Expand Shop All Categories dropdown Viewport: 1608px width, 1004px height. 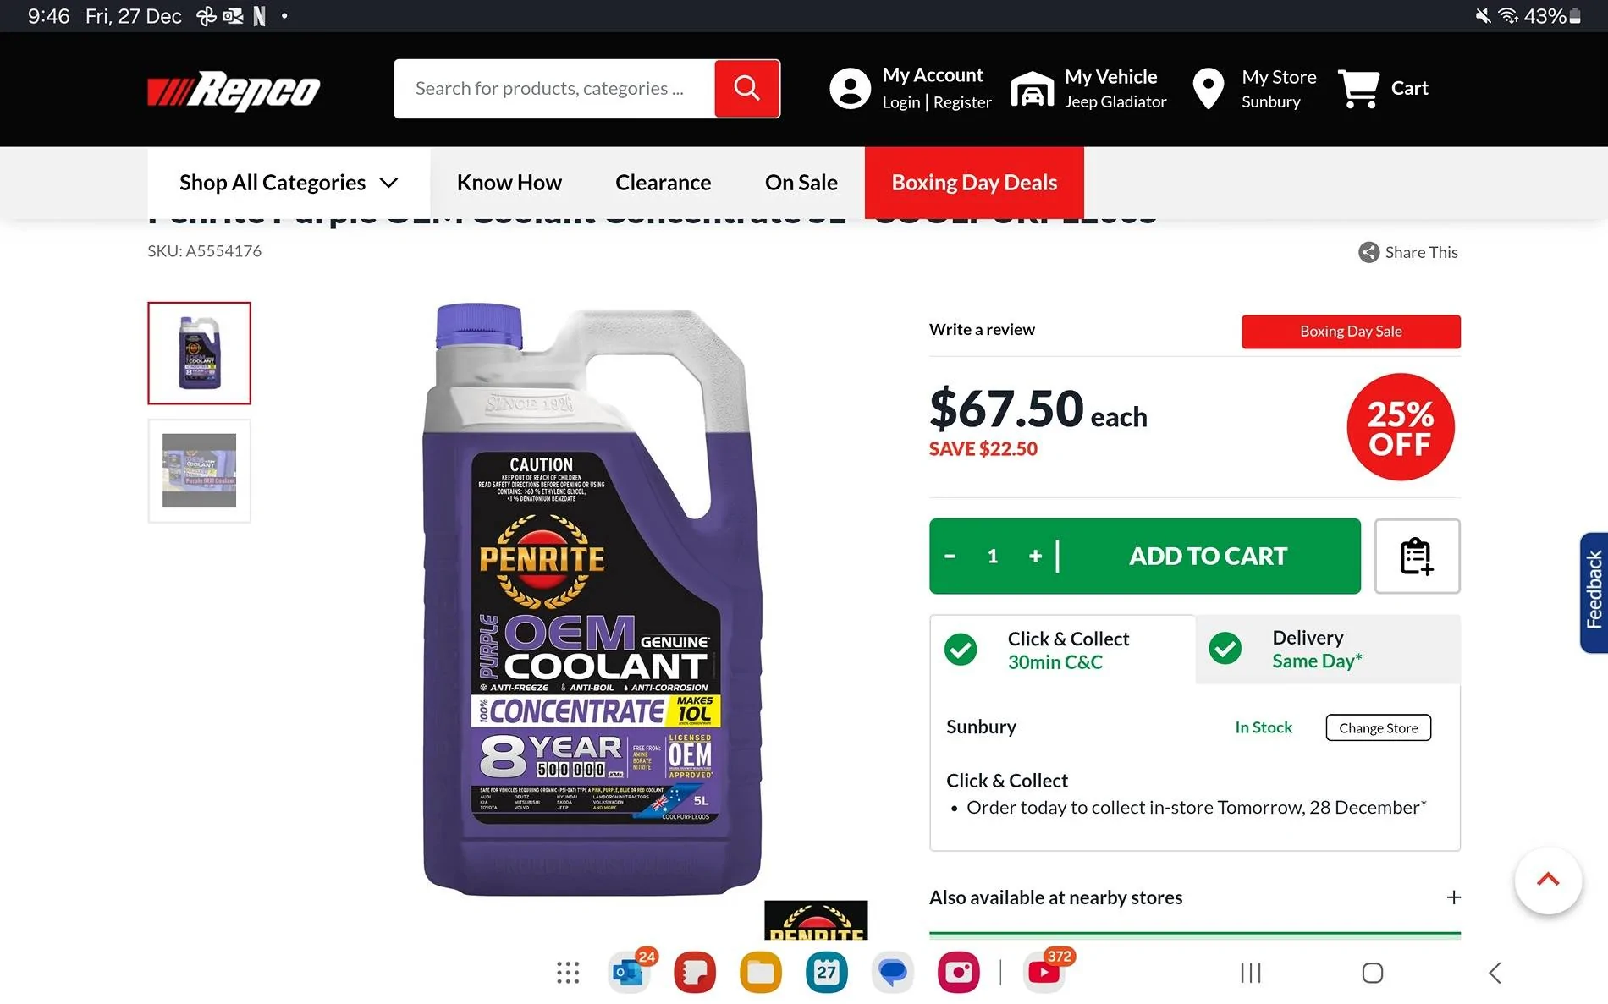pyautogui.click(x=289, y=183)
